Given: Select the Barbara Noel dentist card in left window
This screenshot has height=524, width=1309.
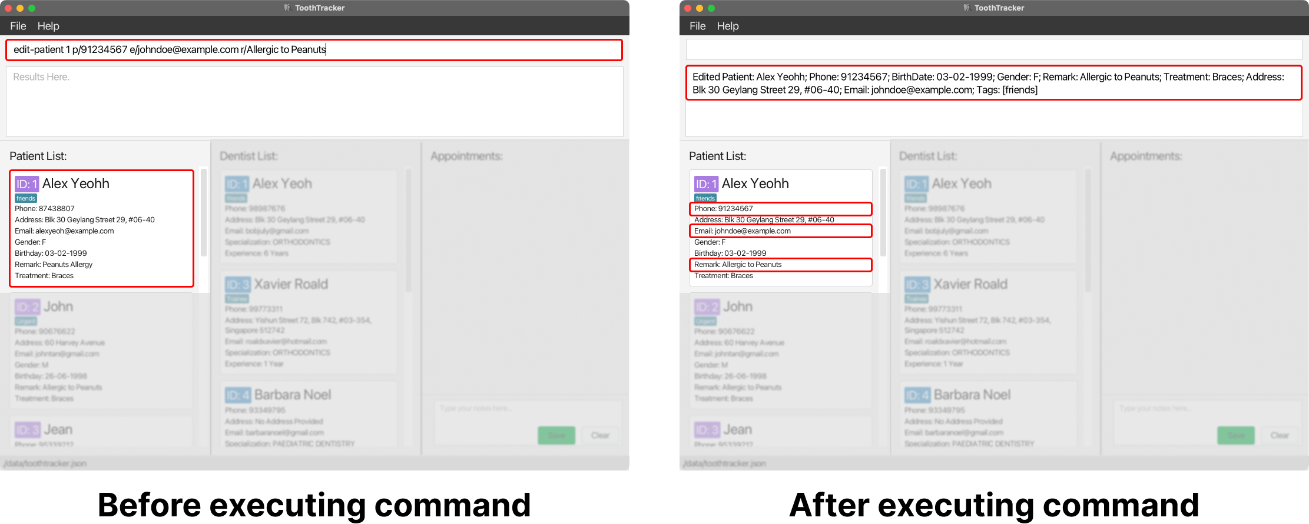Looking at the screenshot, I should [x=309, y=415].
